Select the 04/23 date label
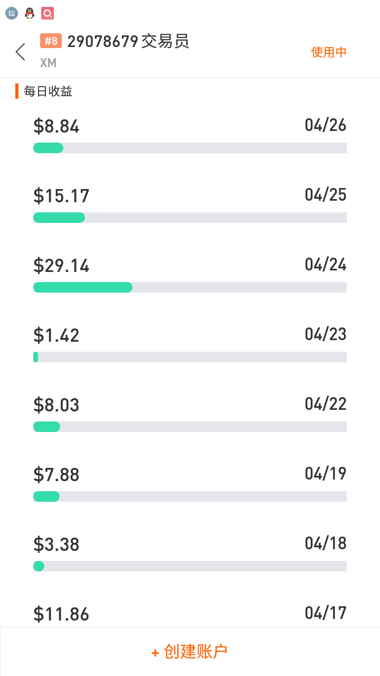The width and height of the screenshot is (380, 676). [x=325, y=334]
